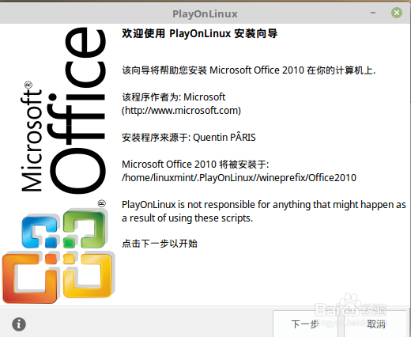This screenshot has width=411, height=337.
Task: Click the text 该程序作者为: Microsoft
Action: click(174, 97)
